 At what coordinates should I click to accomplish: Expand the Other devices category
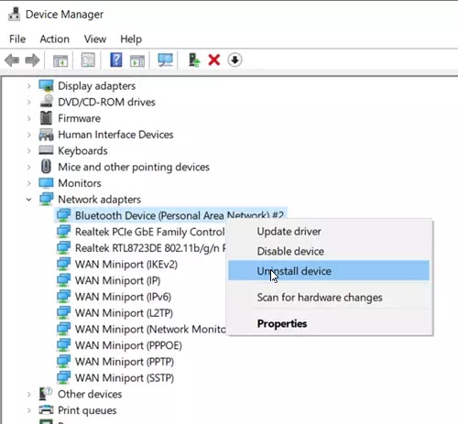tap(28, 394)
